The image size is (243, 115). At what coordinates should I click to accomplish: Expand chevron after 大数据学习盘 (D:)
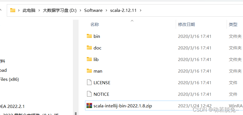click(x=81, y=10)
